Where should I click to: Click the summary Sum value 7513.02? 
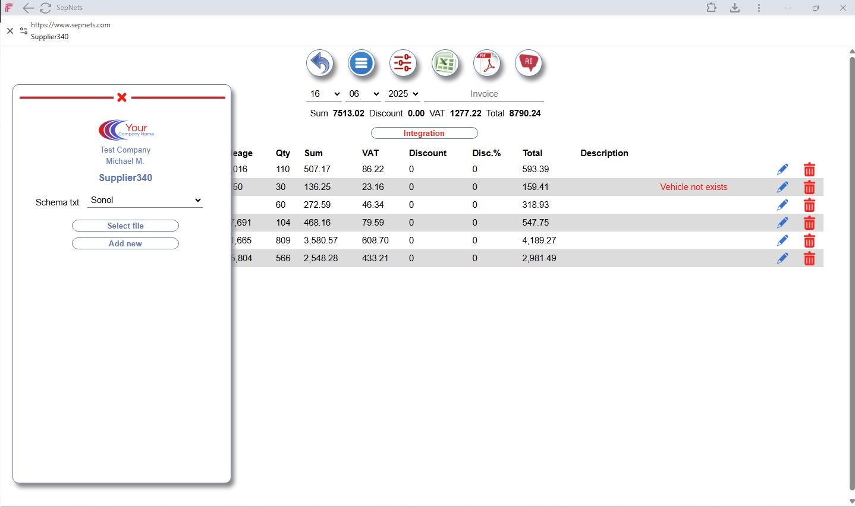pos(348,113)
